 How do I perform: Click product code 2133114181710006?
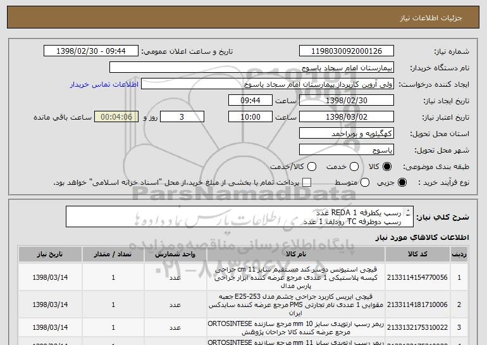tap(417, 304)
